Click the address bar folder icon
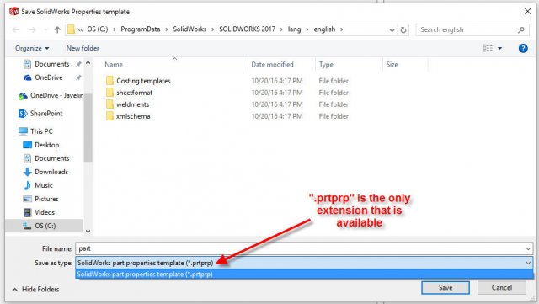Viewport: 539px width, 304px height. pos(71,29)
